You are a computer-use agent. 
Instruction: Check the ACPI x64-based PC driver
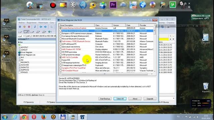(61, 44)
